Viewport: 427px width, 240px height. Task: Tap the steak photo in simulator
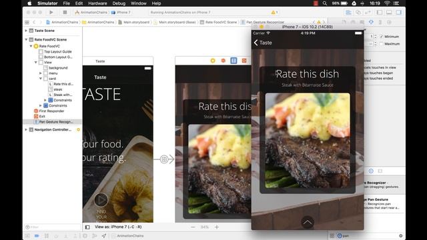pos(308,141)
